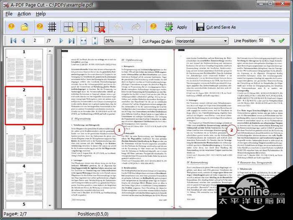
Task: Click circled region 1 in the page preview
Action: [119, 130]
